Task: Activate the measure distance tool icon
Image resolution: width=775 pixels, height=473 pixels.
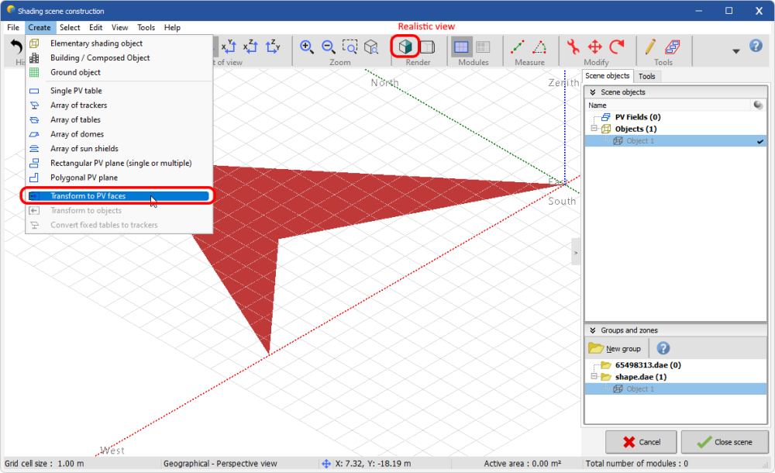Action: click(518, 47)
